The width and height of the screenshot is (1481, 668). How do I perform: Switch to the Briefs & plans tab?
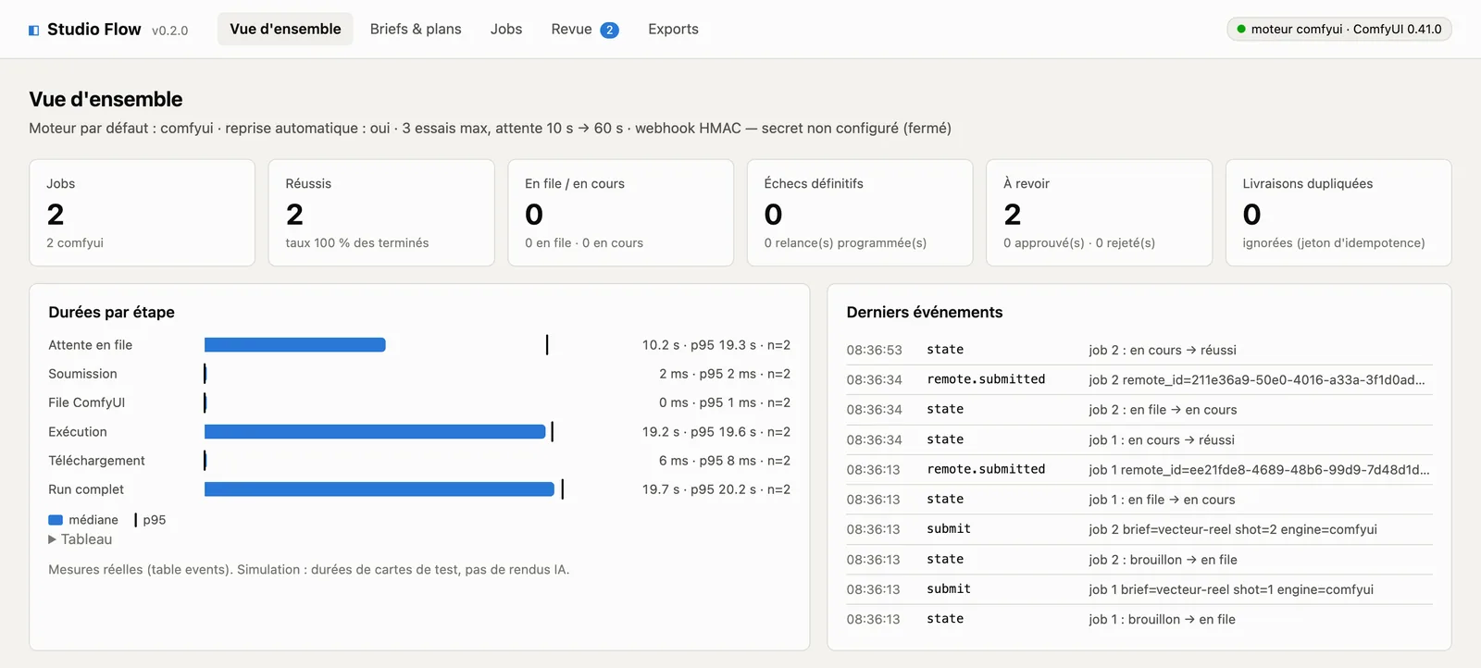[416, 30]
